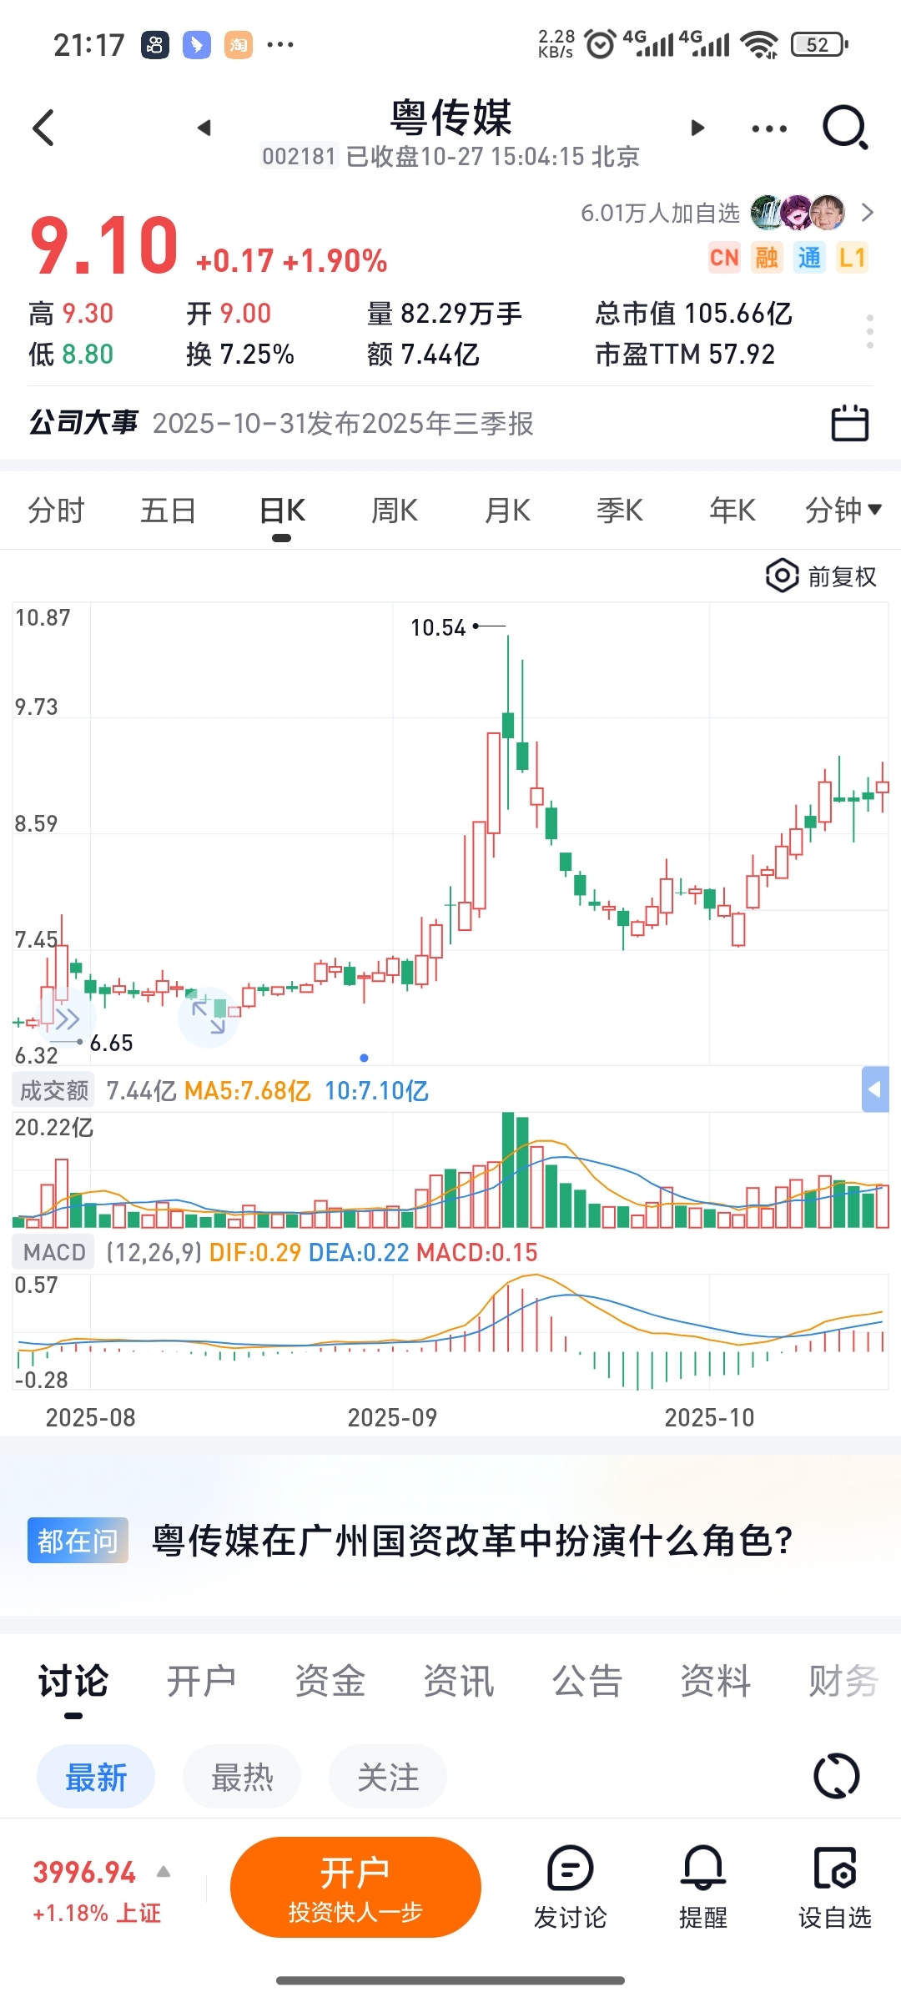Viewport: 901px width, 2002px height.
Task: Open the three-dot more menu
Action: pyautogui.click(x=769, y=128)
